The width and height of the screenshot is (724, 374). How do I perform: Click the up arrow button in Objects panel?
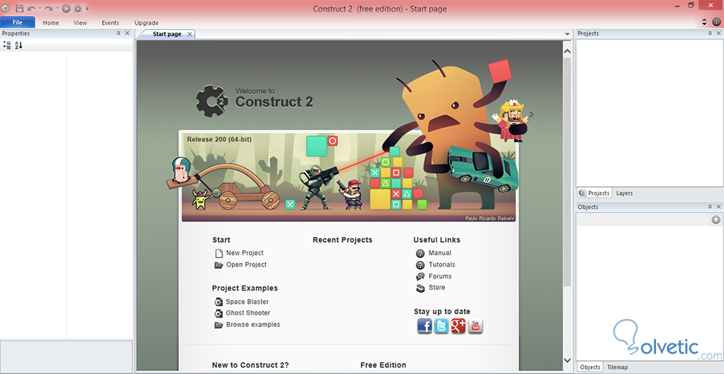tap(716, 220)
